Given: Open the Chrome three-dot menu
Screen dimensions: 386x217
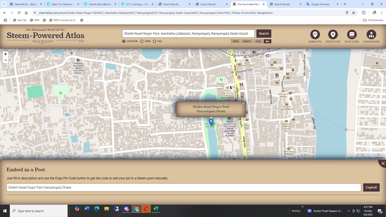Looking at the screenshot, I should pyautogui.click(x=382, y=13).
